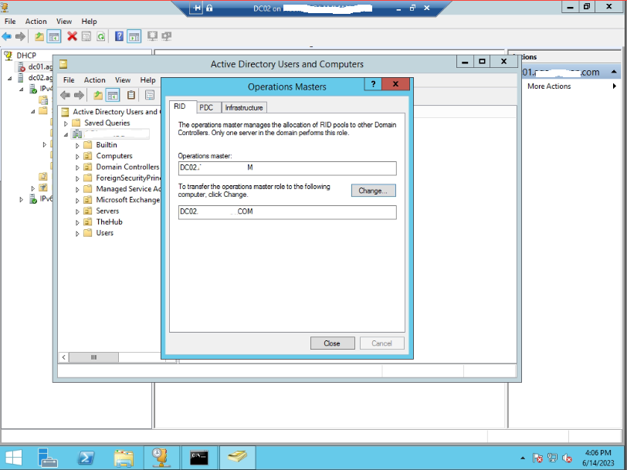Image resolution: width=627 pixels, height=470 pixels.
Task: Open the DHCP window File menu
Action: tap(10, 22)
